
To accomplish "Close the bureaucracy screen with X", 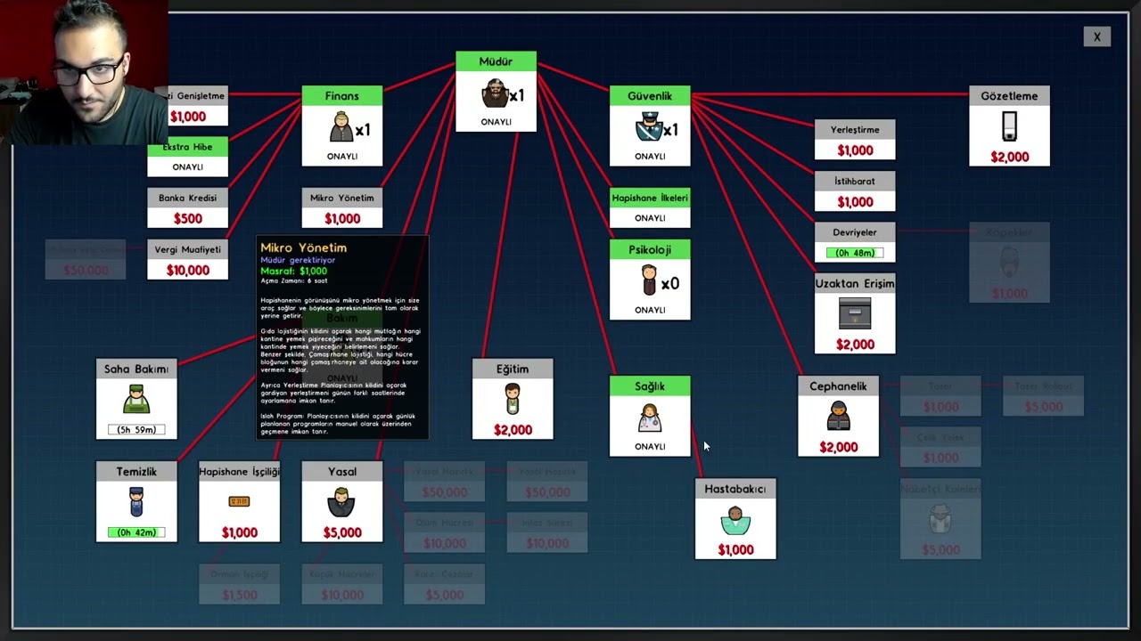I will click(1096, 37).
